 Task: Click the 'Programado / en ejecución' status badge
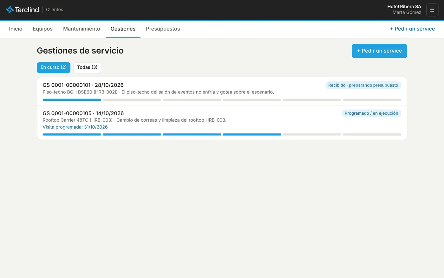(371, 113)
